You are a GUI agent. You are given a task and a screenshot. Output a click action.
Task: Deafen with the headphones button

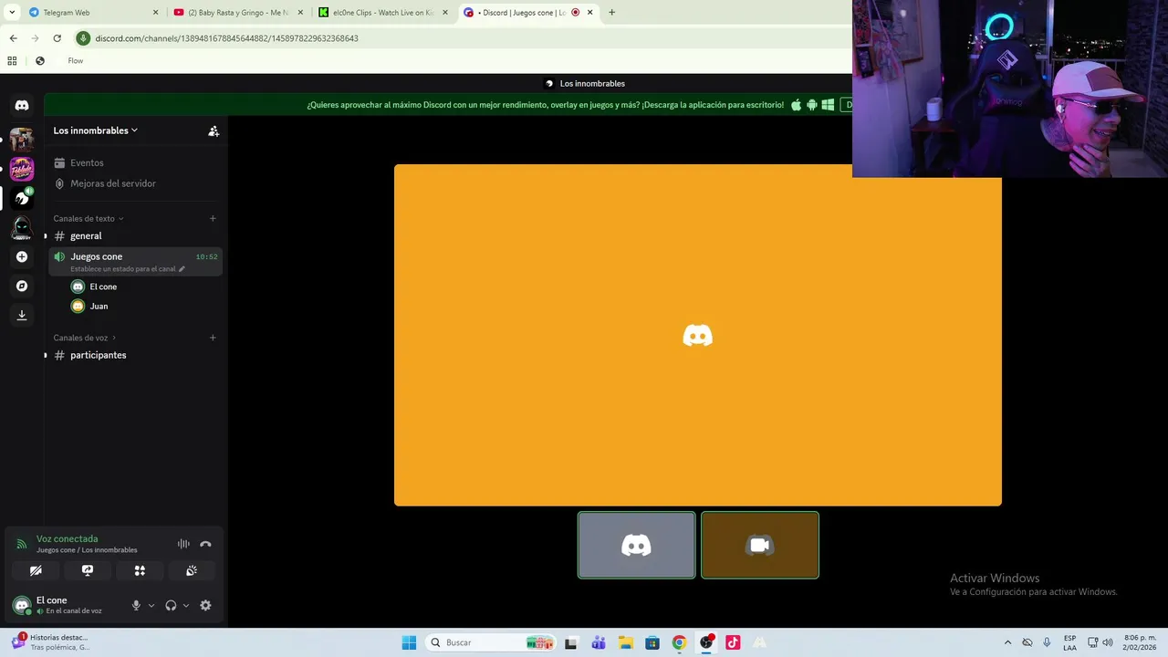pyautogui.click(x=171, y=605)
